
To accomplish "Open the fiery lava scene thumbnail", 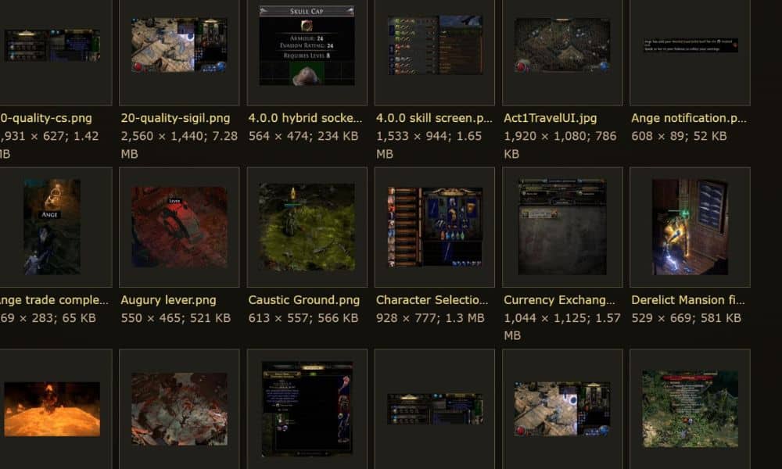I will (52, 409).
